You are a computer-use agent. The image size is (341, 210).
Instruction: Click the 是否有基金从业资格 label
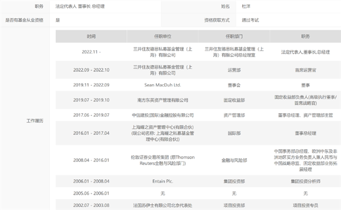24,20
